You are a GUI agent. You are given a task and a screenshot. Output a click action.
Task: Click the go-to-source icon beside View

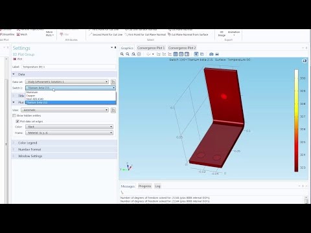tap(113, 110)
